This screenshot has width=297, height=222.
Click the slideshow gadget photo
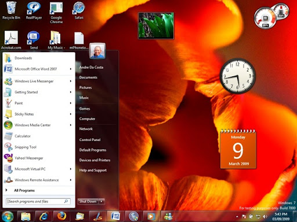(x=156, y=26)
